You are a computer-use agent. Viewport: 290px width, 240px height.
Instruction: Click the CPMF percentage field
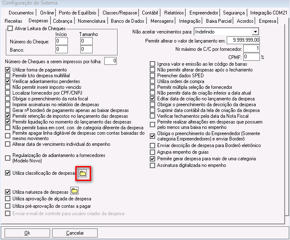(252, 57)
